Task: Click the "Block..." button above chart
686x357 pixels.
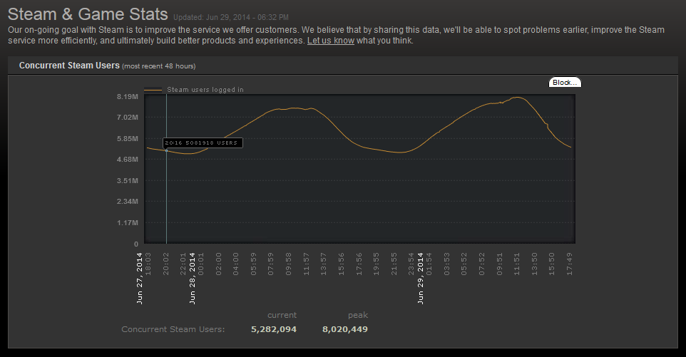Action: pyautogui.click(x=565, y=83)
